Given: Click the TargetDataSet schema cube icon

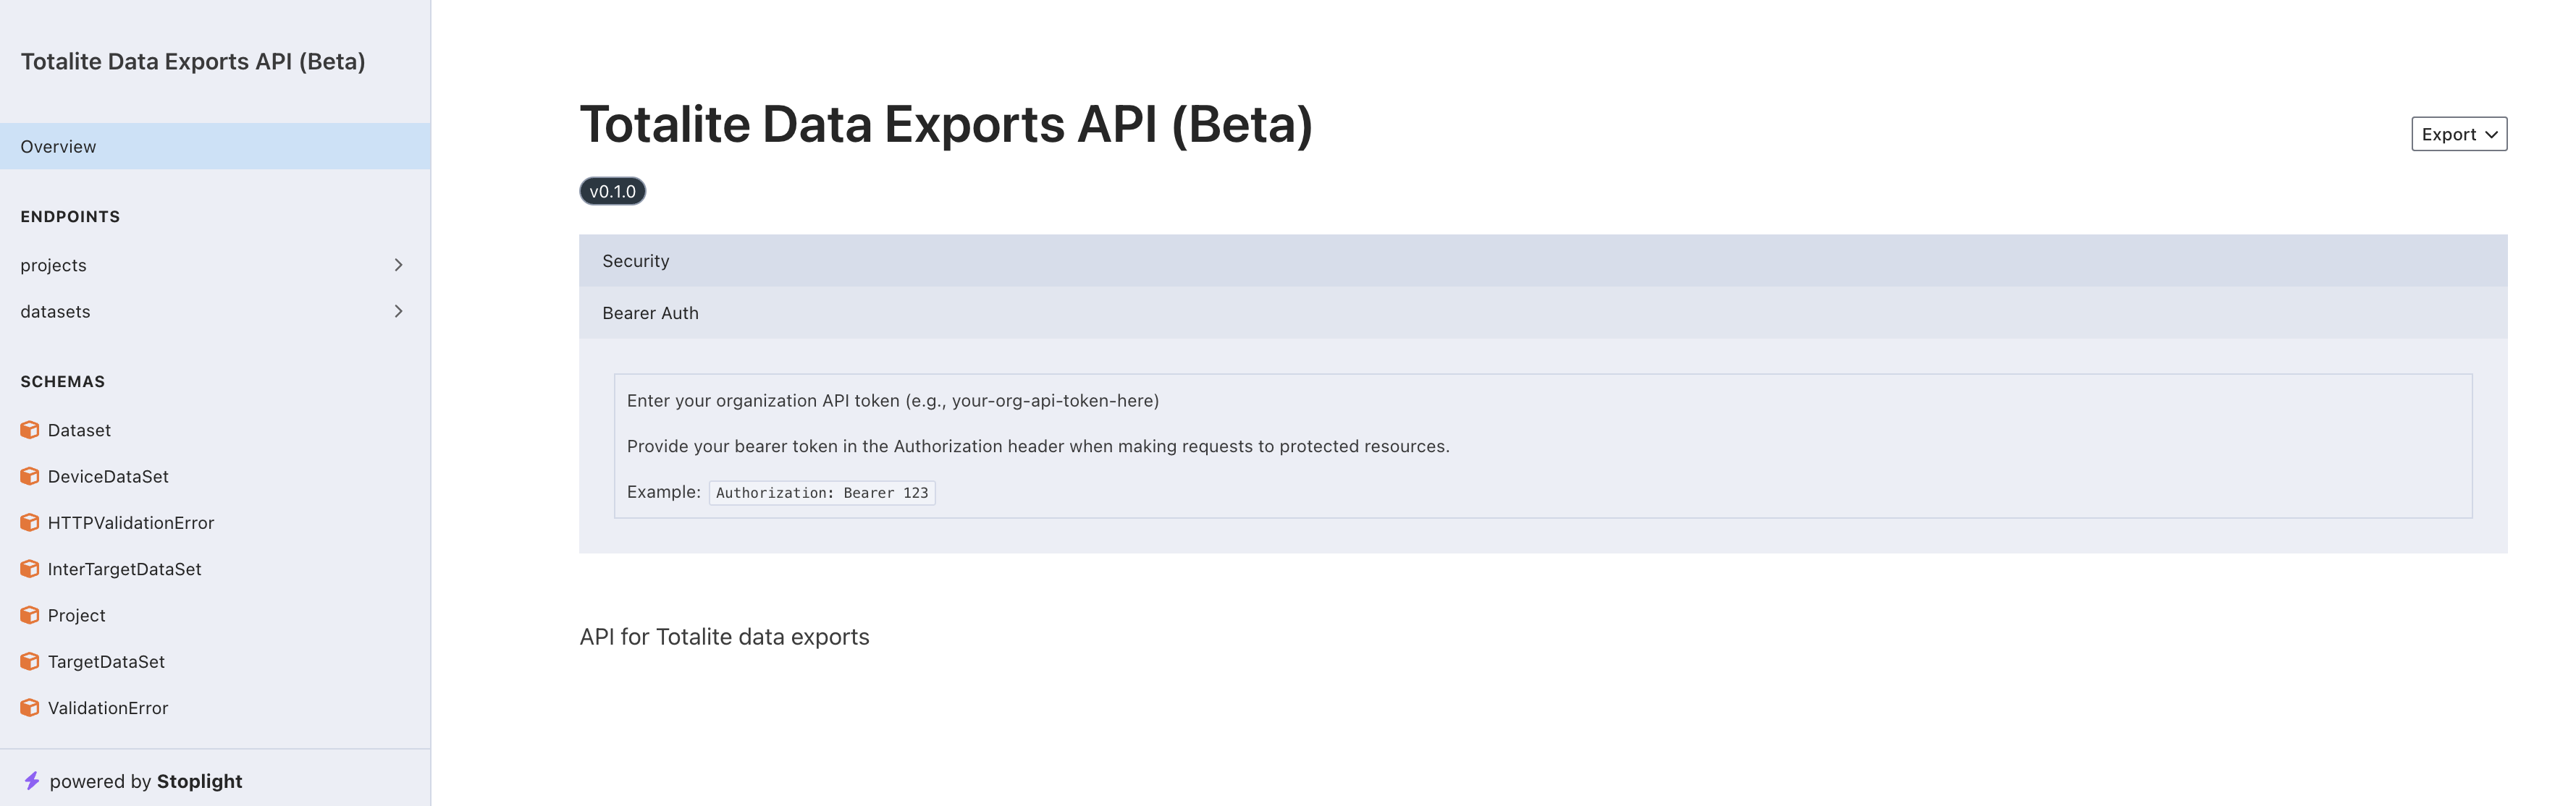Looking at the screenshot, I should [30, 661].
